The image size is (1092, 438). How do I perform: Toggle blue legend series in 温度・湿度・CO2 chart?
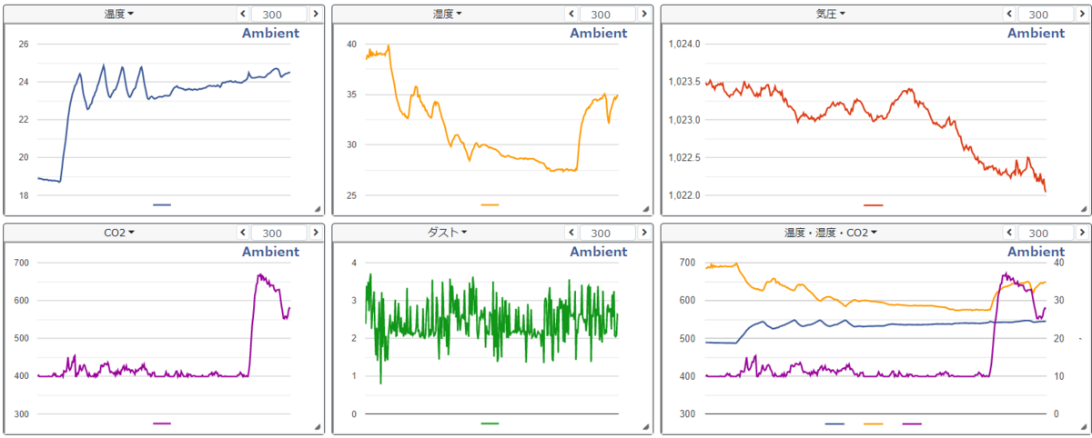(x=834, y=423)
